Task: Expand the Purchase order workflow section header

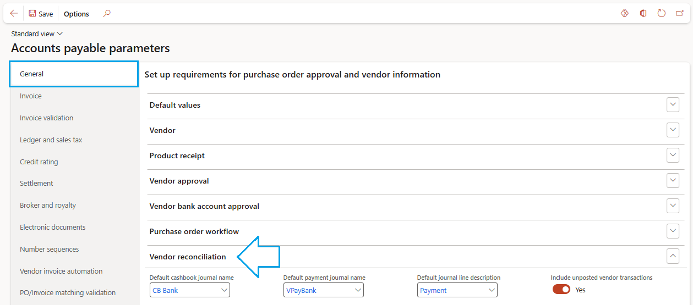Action: 194,231
